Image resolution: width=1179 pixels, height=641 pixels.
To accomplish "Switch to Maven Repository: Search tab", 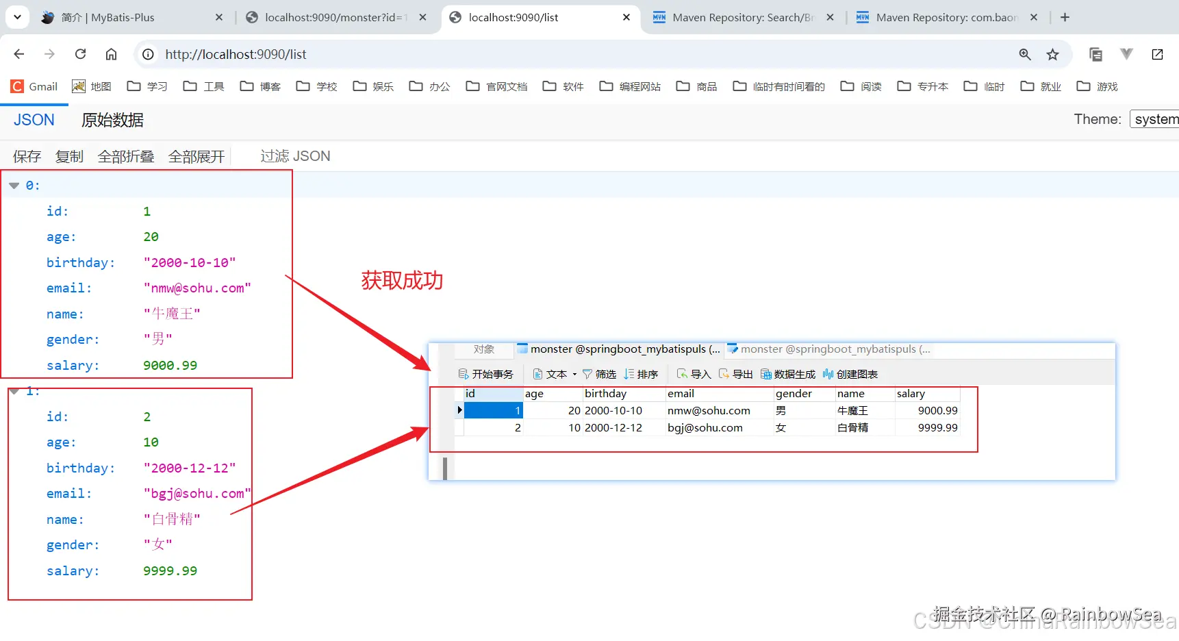I will pos(742,17).
